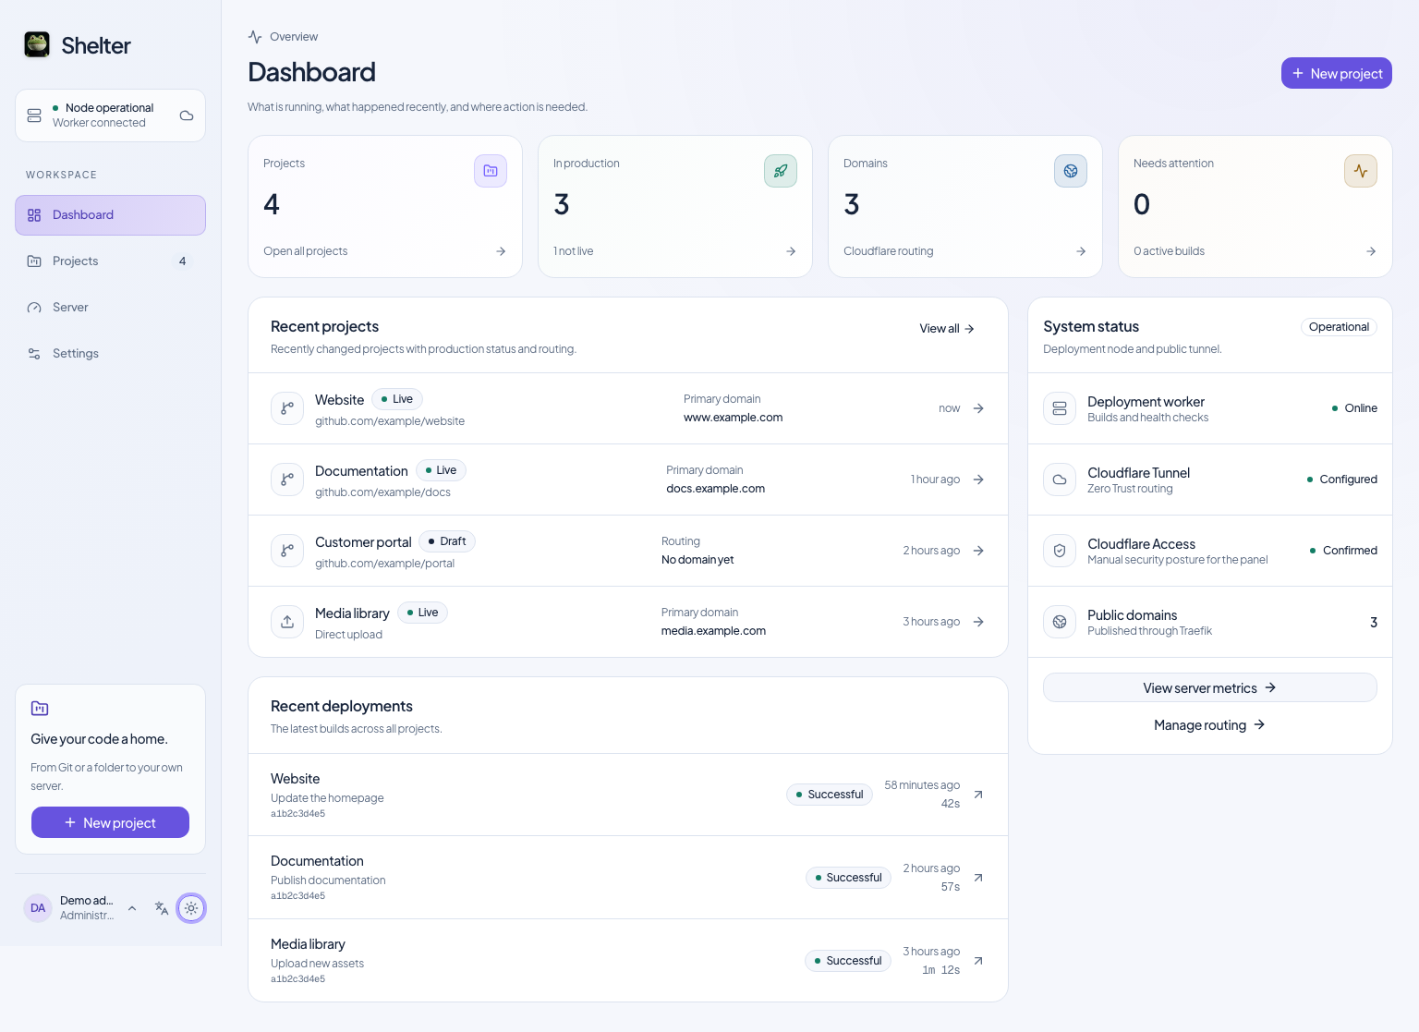
Task: Open the Documentation project row
Action: [x=628, y=480]
